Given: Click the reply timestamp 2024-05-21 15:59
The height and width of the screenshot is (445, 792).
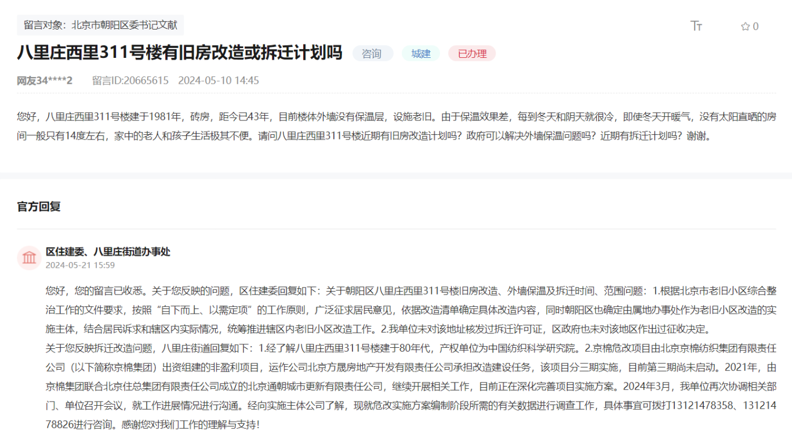Looking at the screenshot, I should tap(80, 265).
